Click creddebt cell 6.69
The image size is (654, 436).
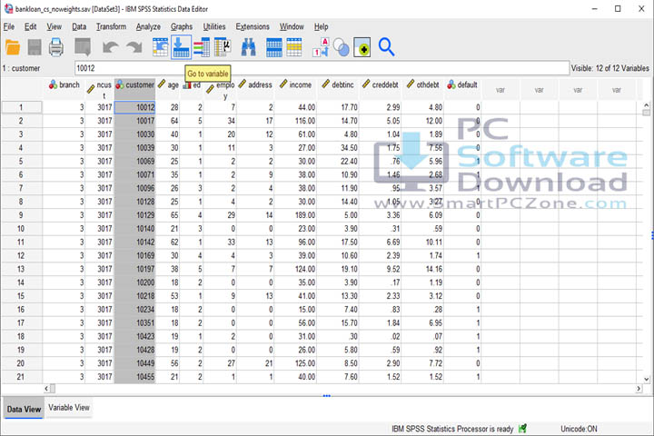pyautogui.click(x=381, y=242)
